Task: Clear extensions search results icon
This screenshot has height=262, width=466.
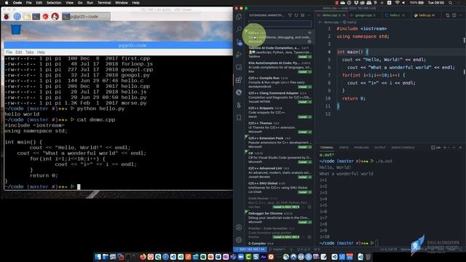Action: tap(303, 15)
